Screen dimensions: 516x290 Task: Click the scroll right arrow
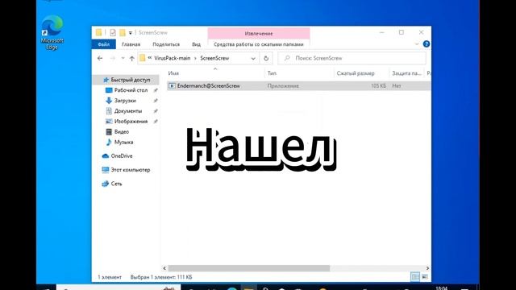click(427, 268)
